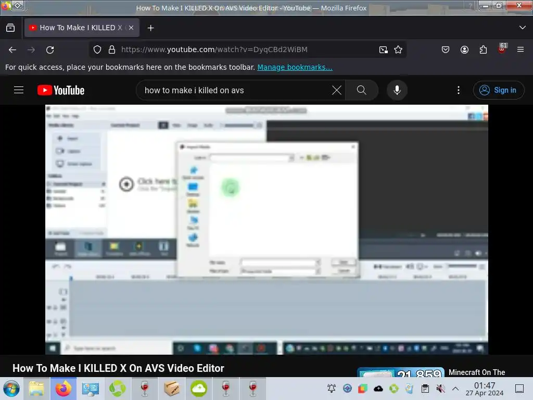Open the black cloud tray icon
Viewport: 533px width, 400px height.
tap(378, 389)
